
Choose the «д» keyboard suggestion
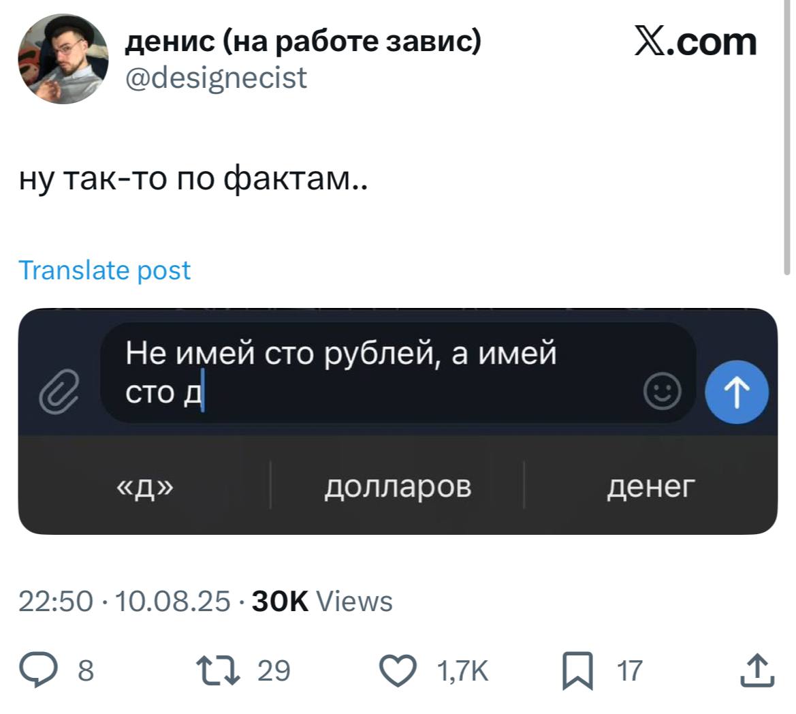(x=144, y=486)
